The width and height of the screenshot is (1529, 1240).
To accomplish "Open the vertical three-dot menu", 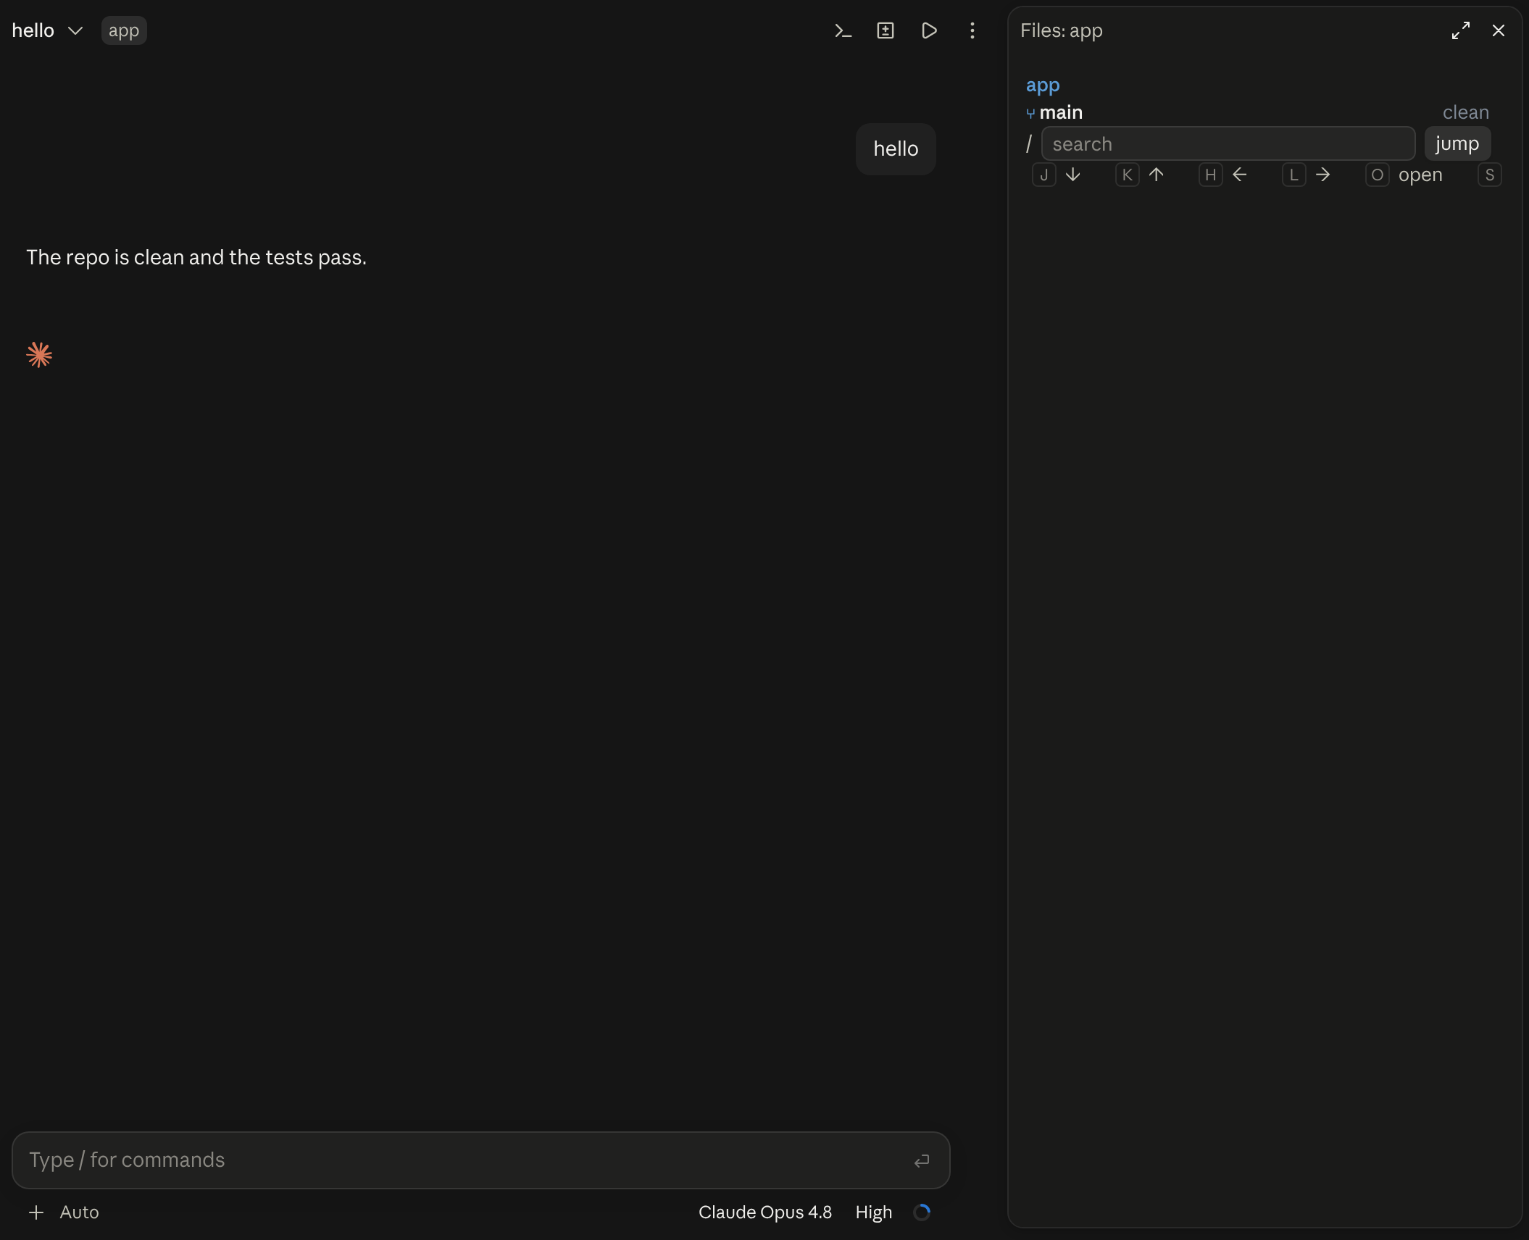I will 972,30.
